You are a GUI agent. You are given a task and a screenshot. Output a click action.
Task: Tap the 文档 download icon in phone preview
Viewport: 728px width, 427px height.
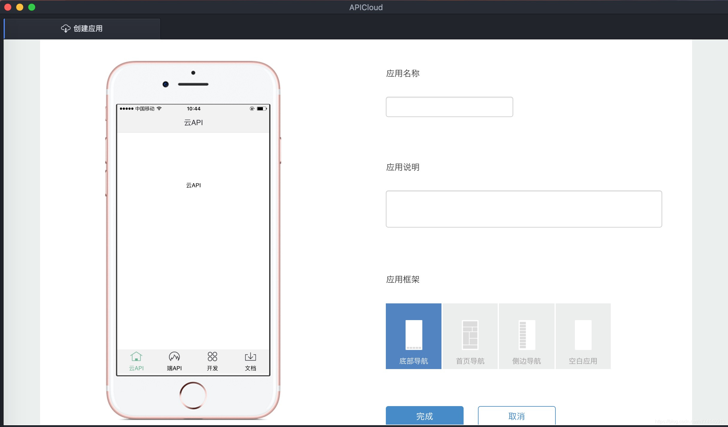251,357
